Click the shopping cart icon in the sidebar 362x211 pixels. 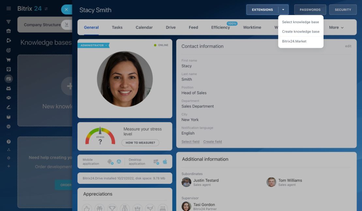click(8, 60)
